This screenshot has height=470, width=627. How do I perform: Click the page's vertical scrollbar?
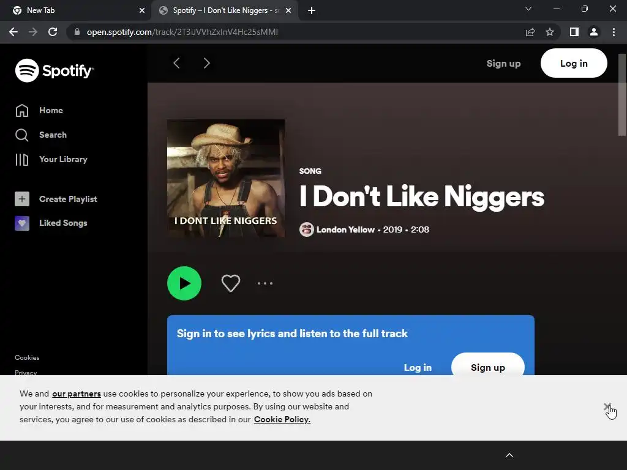click(x=622, y=95)
